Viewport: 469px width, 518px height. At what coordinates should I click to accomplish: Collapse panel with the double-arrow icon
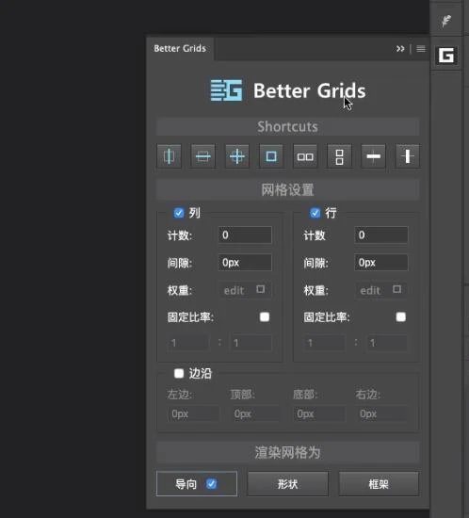click(x=400, y=49)
